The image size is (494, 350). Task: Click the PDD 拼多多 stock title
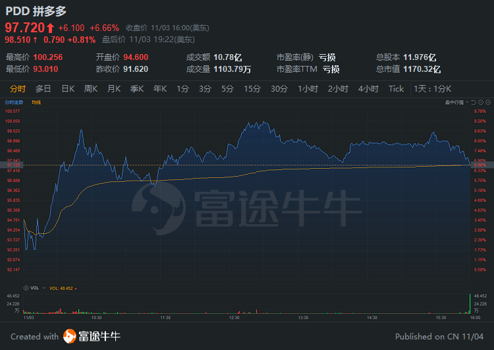[36, 11]
